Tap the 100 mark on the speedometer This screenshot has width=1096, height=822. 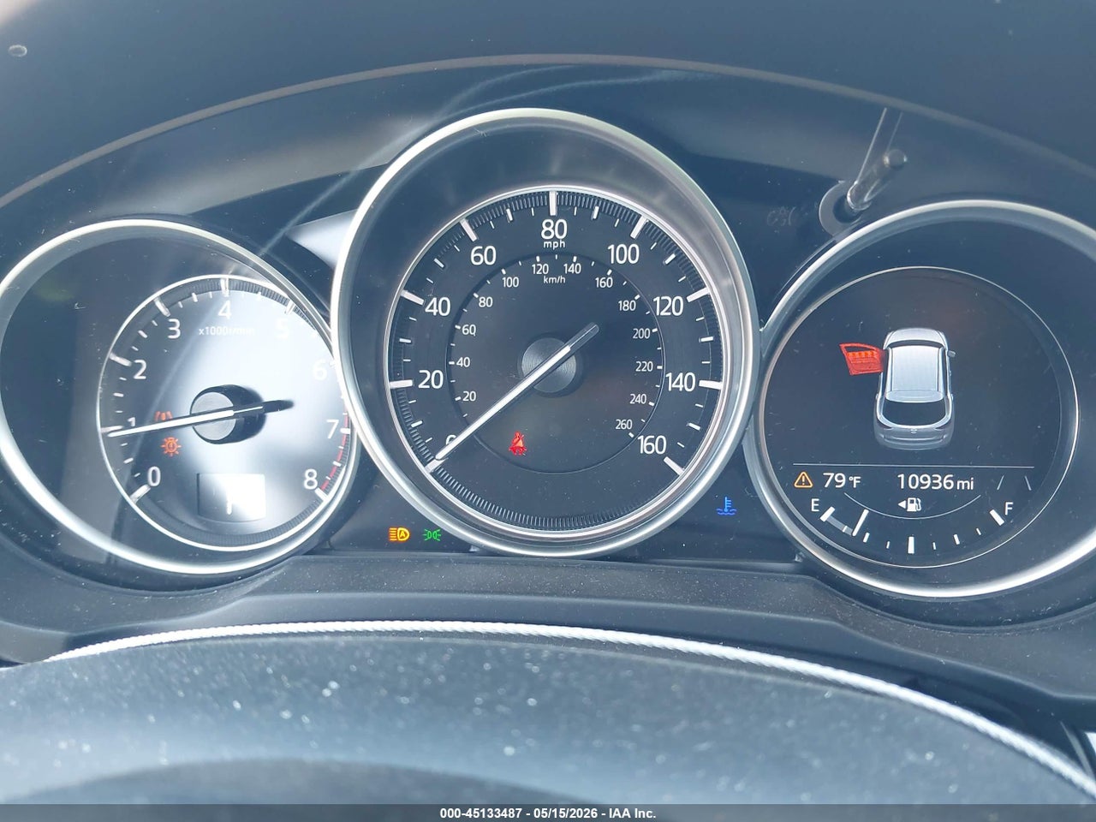coord(622,254)
